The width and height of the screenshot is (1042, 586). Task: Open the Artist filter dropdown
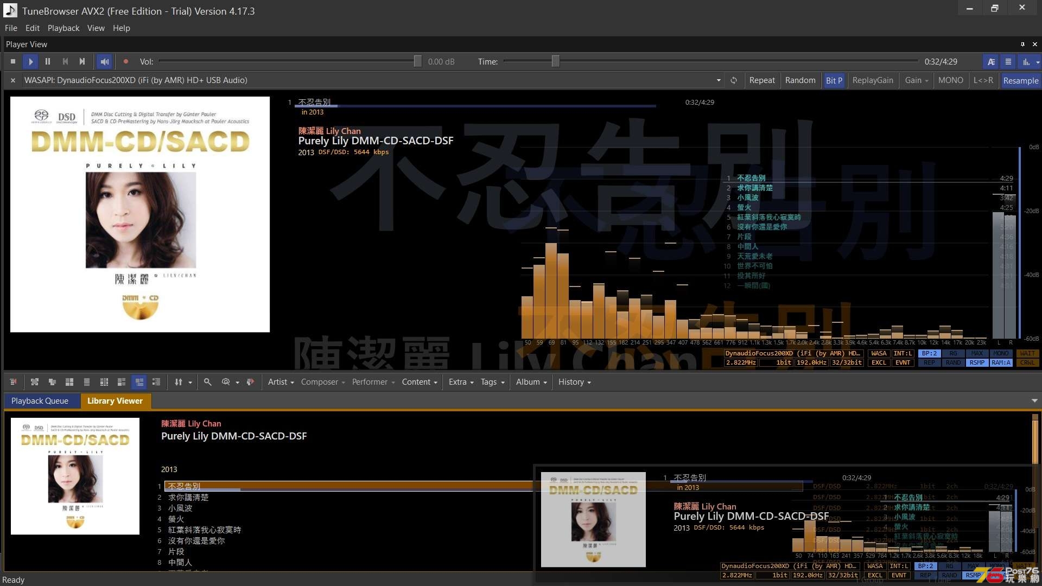point(281,382)
